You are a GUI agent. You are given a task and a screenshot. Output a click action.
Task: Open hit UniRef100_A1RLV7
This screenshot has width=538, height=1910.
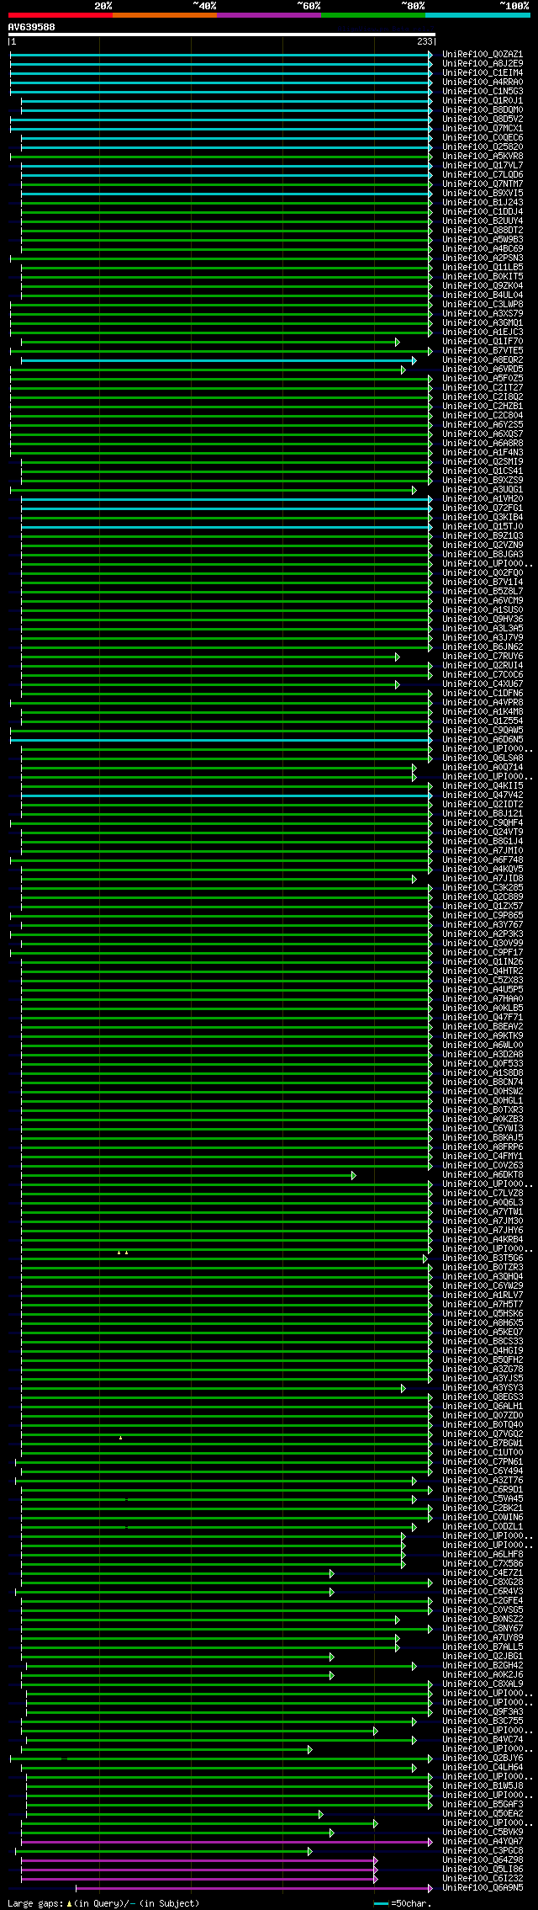click(483, 1295)
